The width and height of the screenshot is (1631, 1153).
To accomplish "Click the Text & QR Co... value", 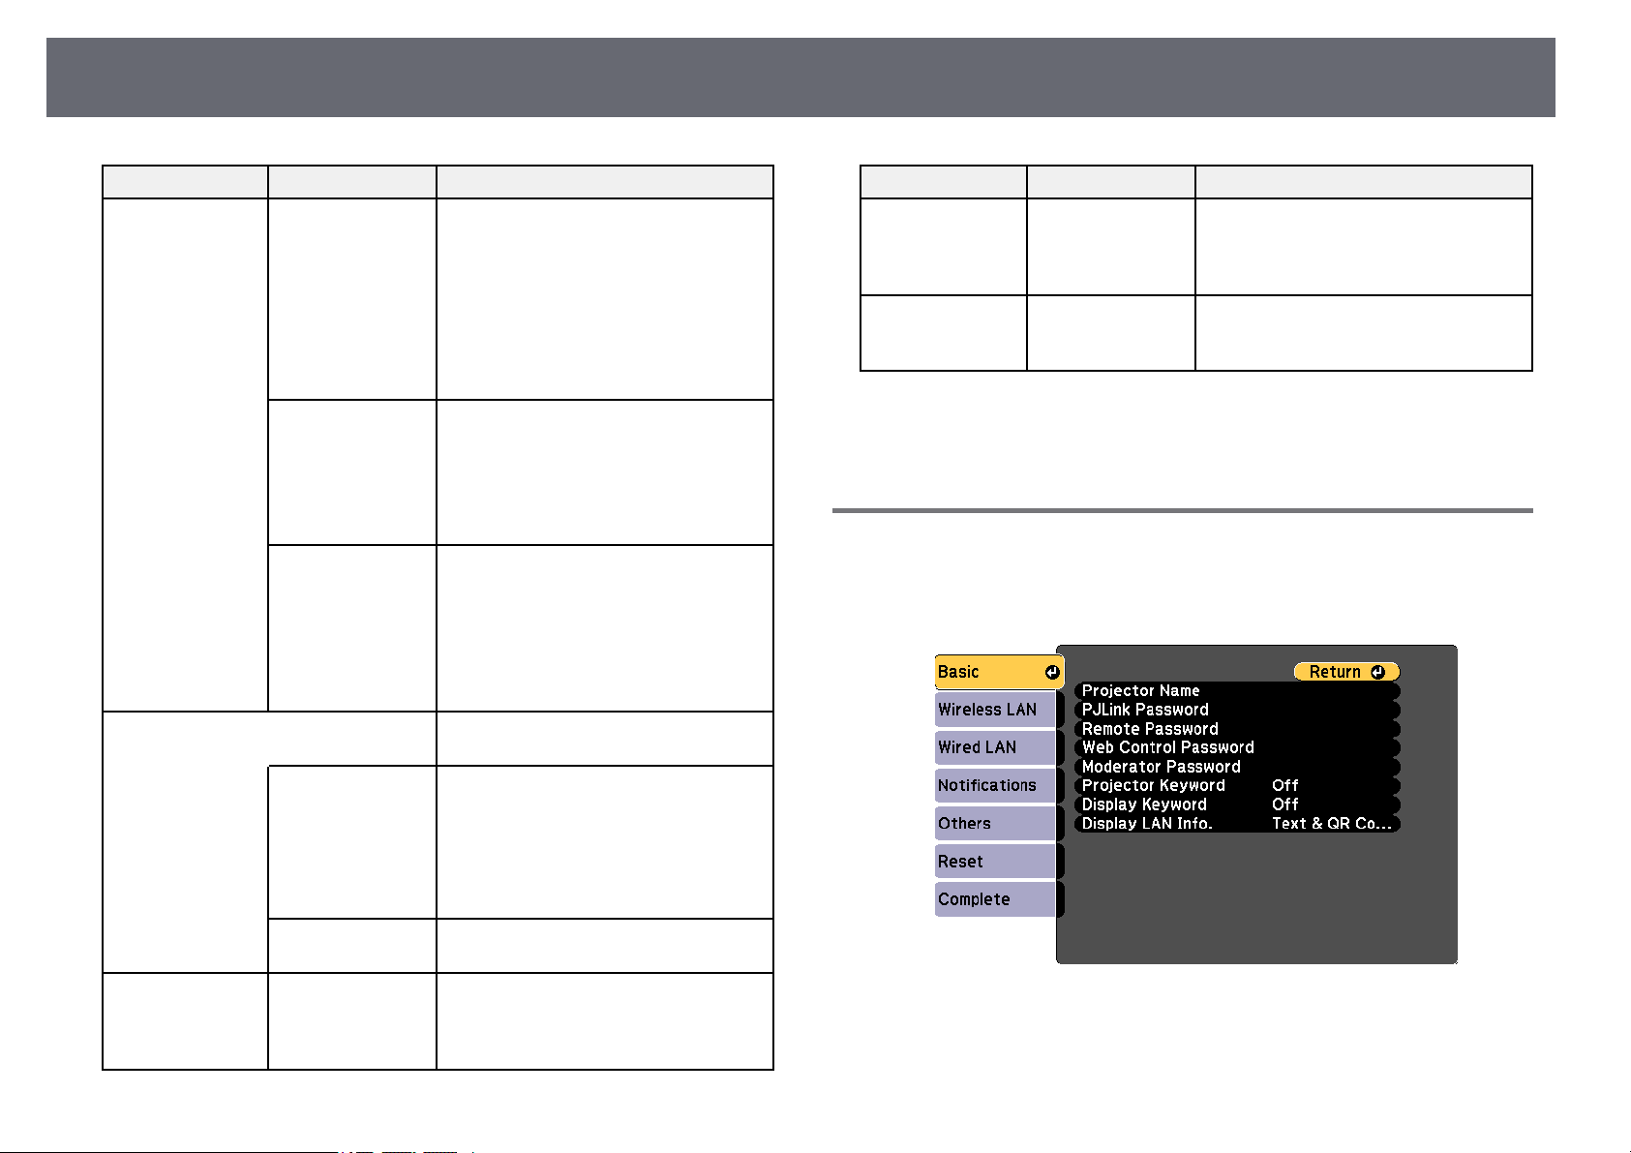I will pos(1332,823).
